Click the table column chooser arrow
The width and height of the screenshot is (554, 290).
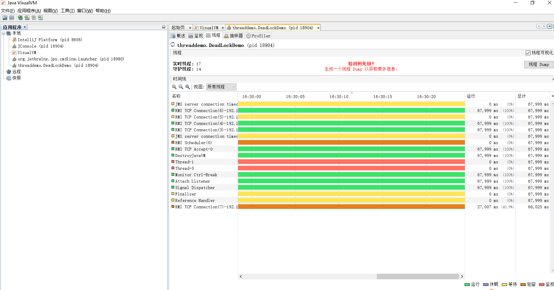coord(552,96)
